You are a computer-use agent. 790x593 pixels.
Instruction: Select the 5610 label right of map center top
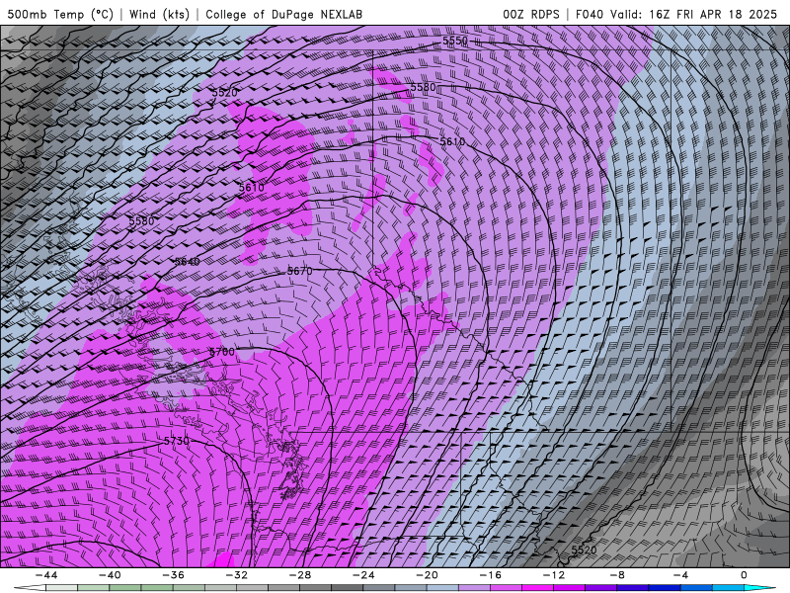(x=452, y=141)
